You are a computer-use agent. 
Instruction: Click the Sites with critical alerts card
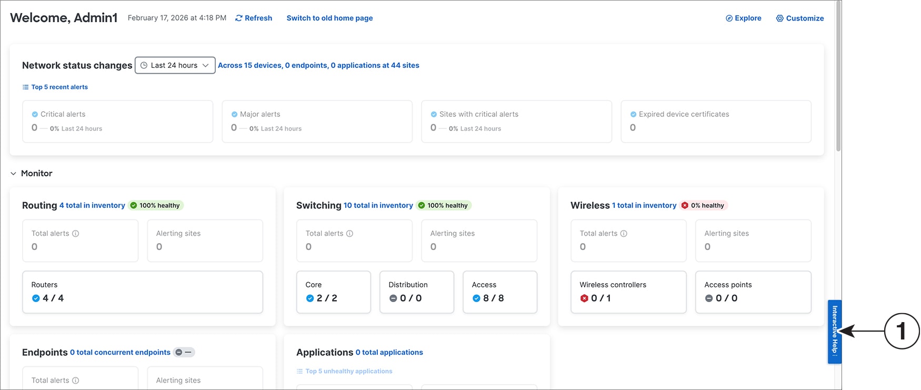[516, 122]
